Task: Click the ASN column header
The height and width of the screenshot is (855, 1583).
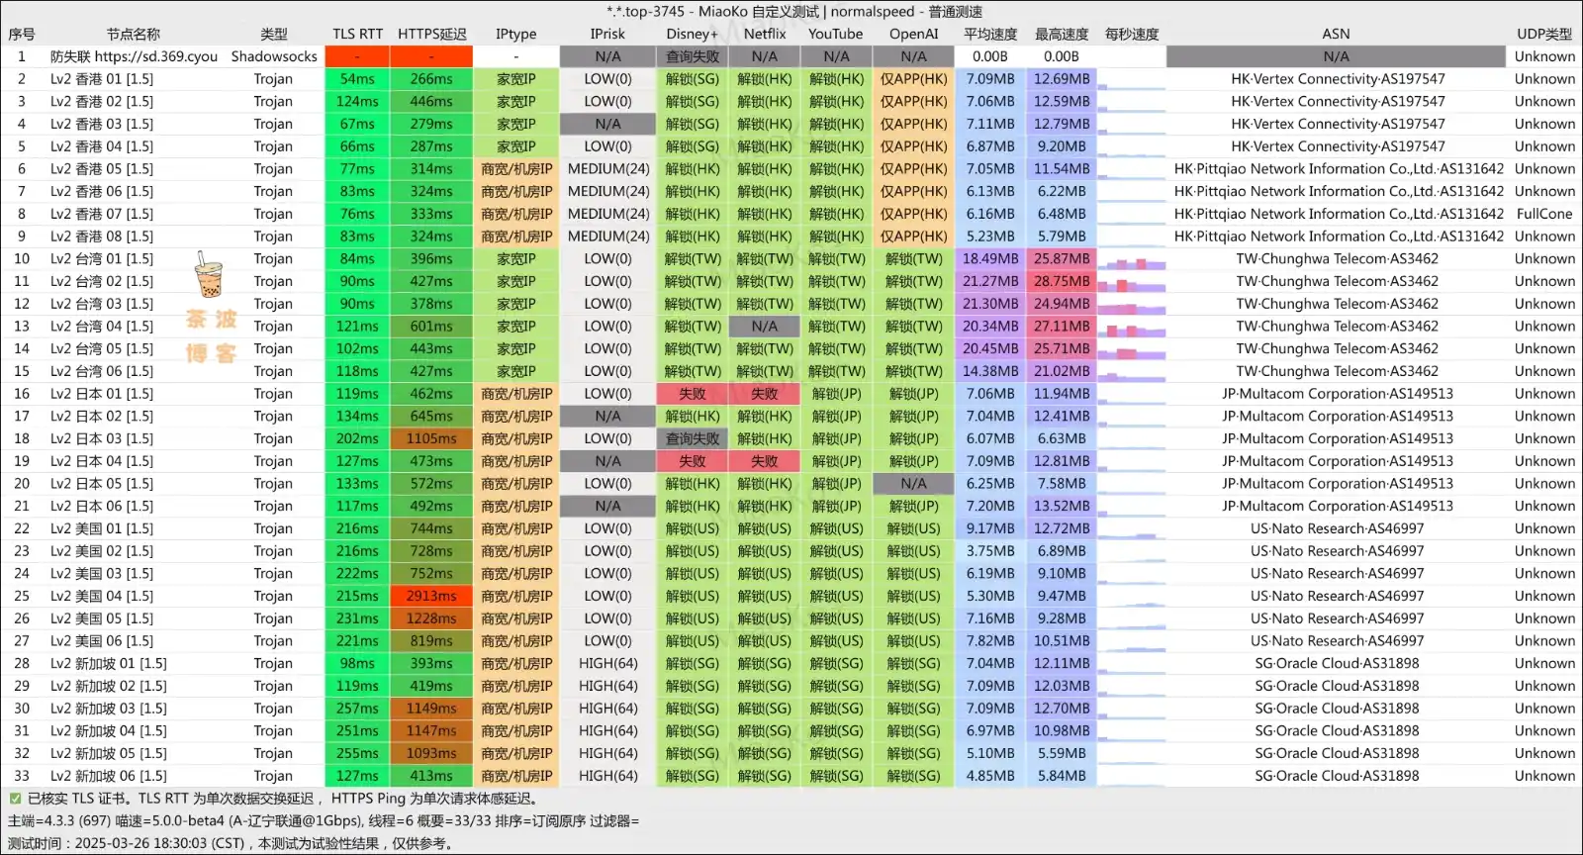Action: pyautogui.click(x=1336, y=34)
